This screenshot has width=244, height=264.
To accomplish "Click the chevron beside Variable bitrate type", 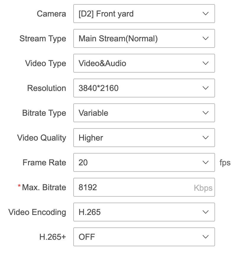I will point(205,113).
